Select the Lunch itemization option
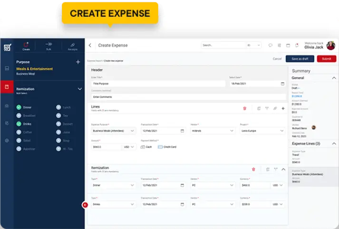 tap(58, 107)
